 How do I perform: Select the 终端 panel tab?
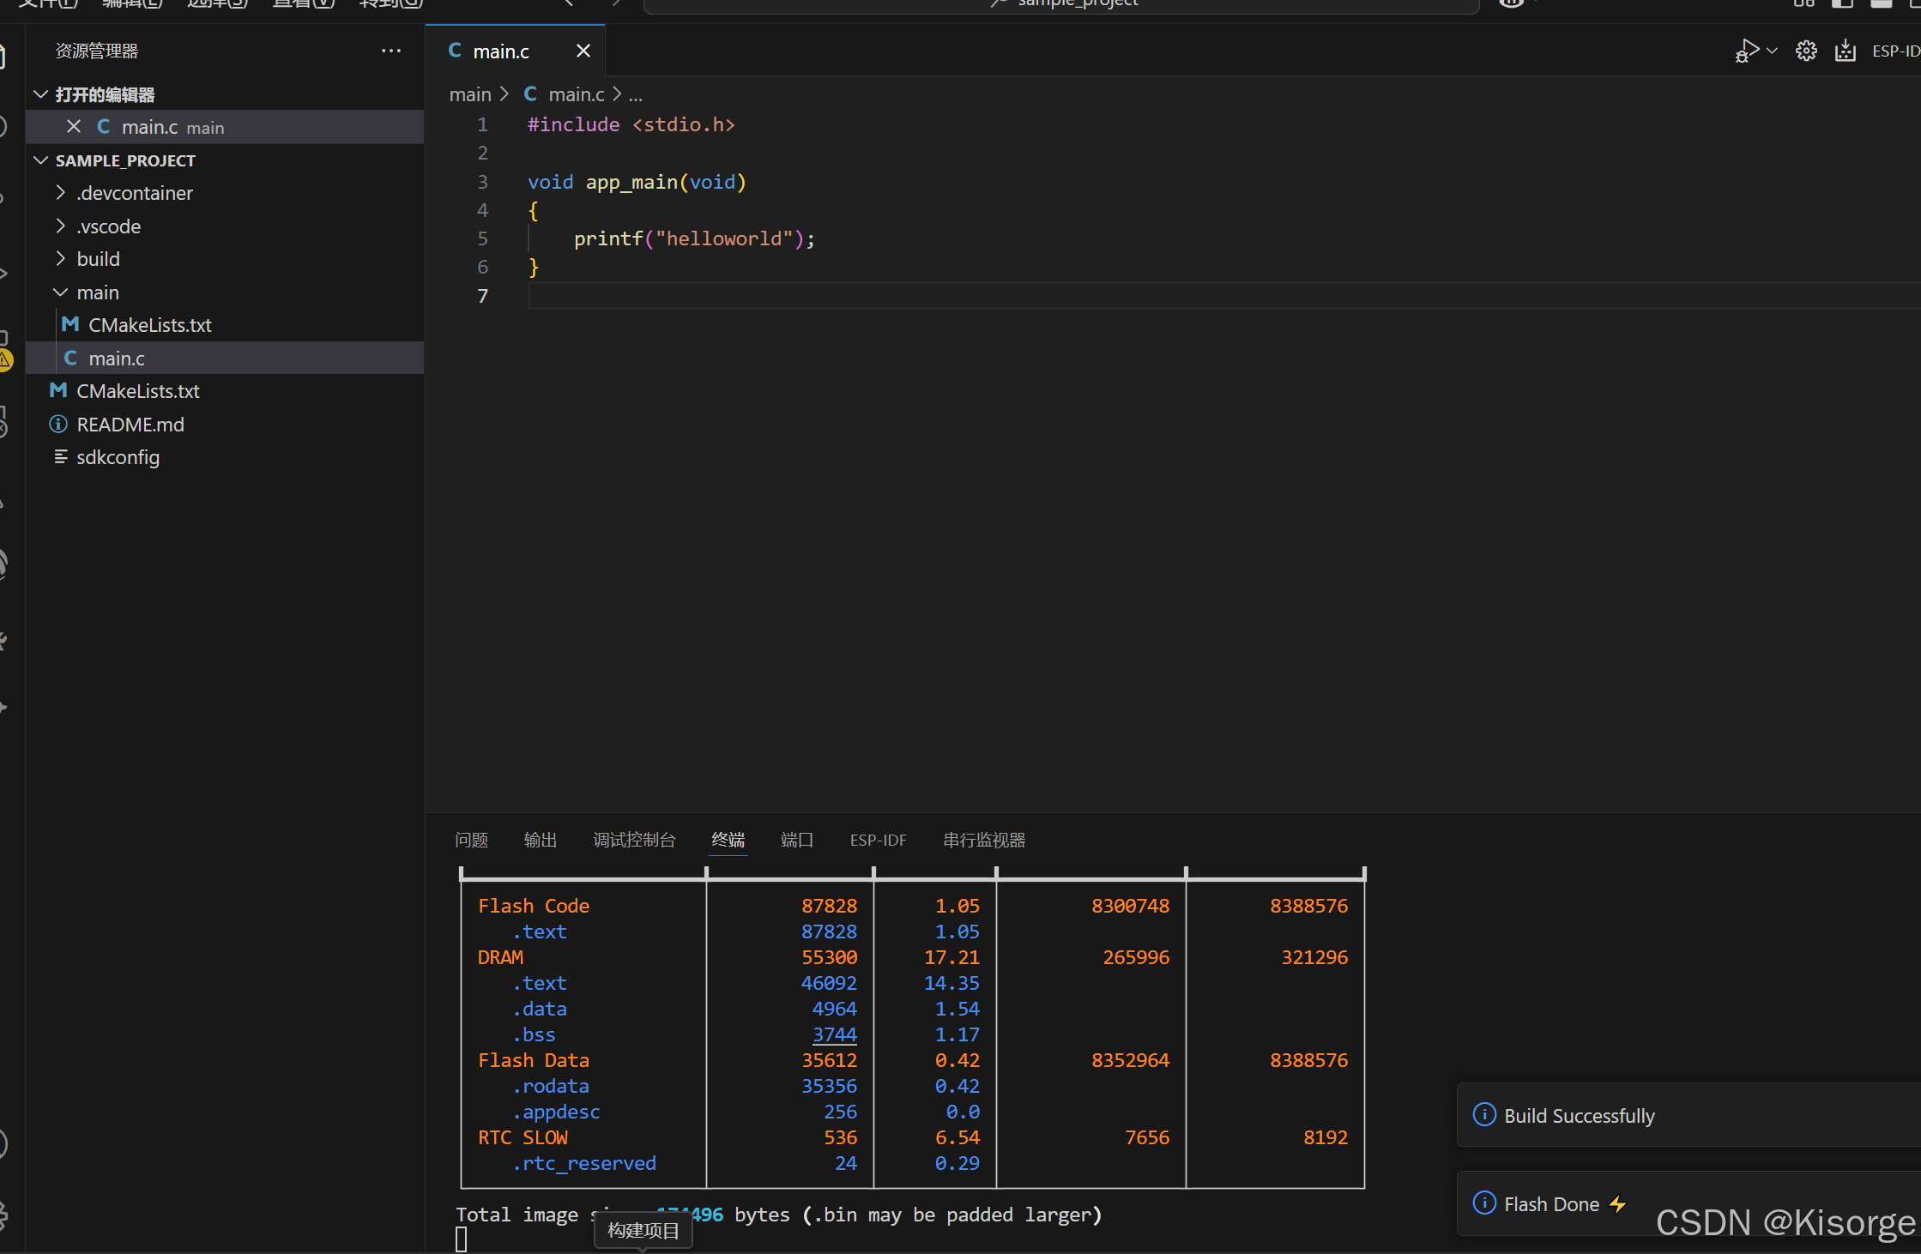point(728,840)
